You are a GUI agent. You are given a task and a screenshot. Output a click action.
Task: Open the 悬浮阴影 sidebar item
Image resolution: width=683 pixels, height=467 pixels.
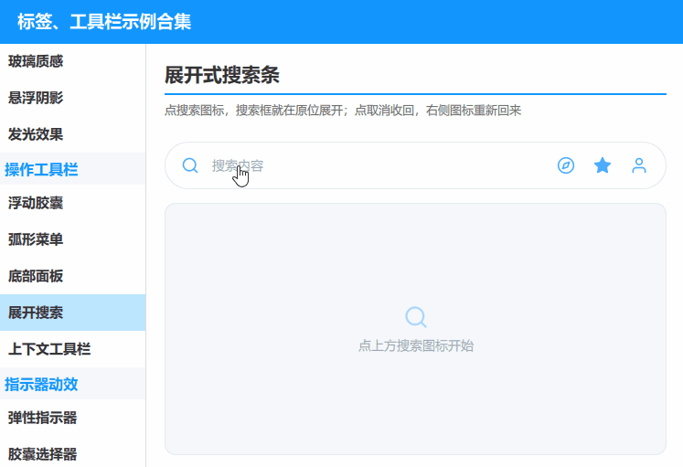73,98
